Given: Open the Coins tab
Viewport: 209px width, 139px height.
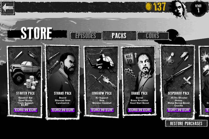Looking at the screenshot, I should click(153, 36).
